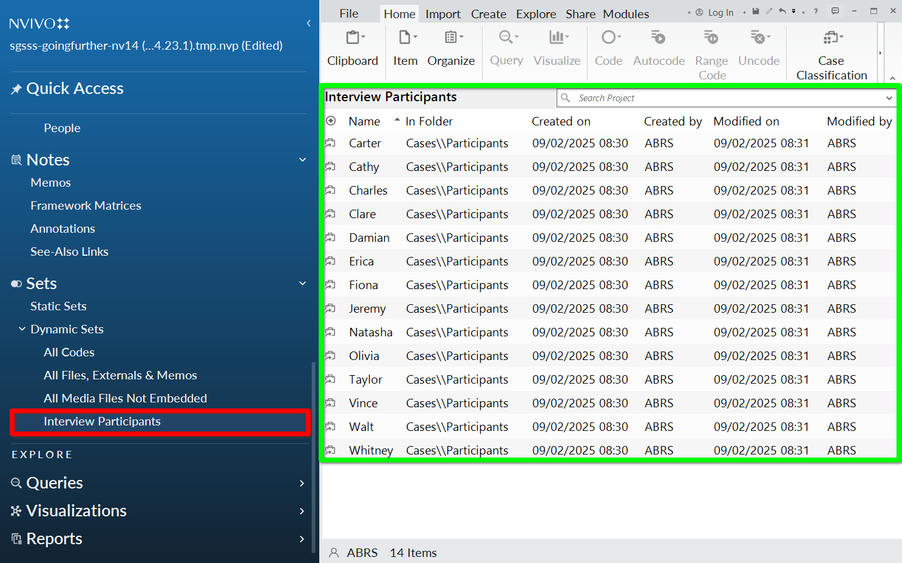The height and width of the screenshot is (563, 902).
Task: Click the Undo arrow icon
Action: click(782, 12)
